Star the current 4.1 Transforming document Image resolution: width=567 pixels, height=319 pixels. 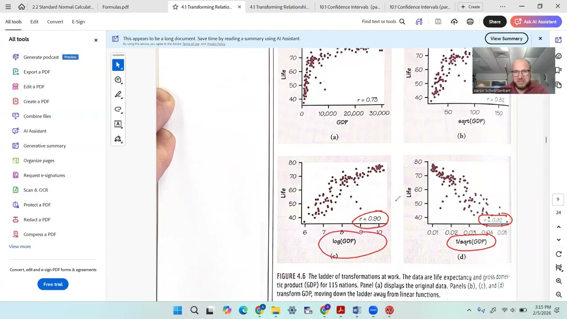click(x=175, y=7)
